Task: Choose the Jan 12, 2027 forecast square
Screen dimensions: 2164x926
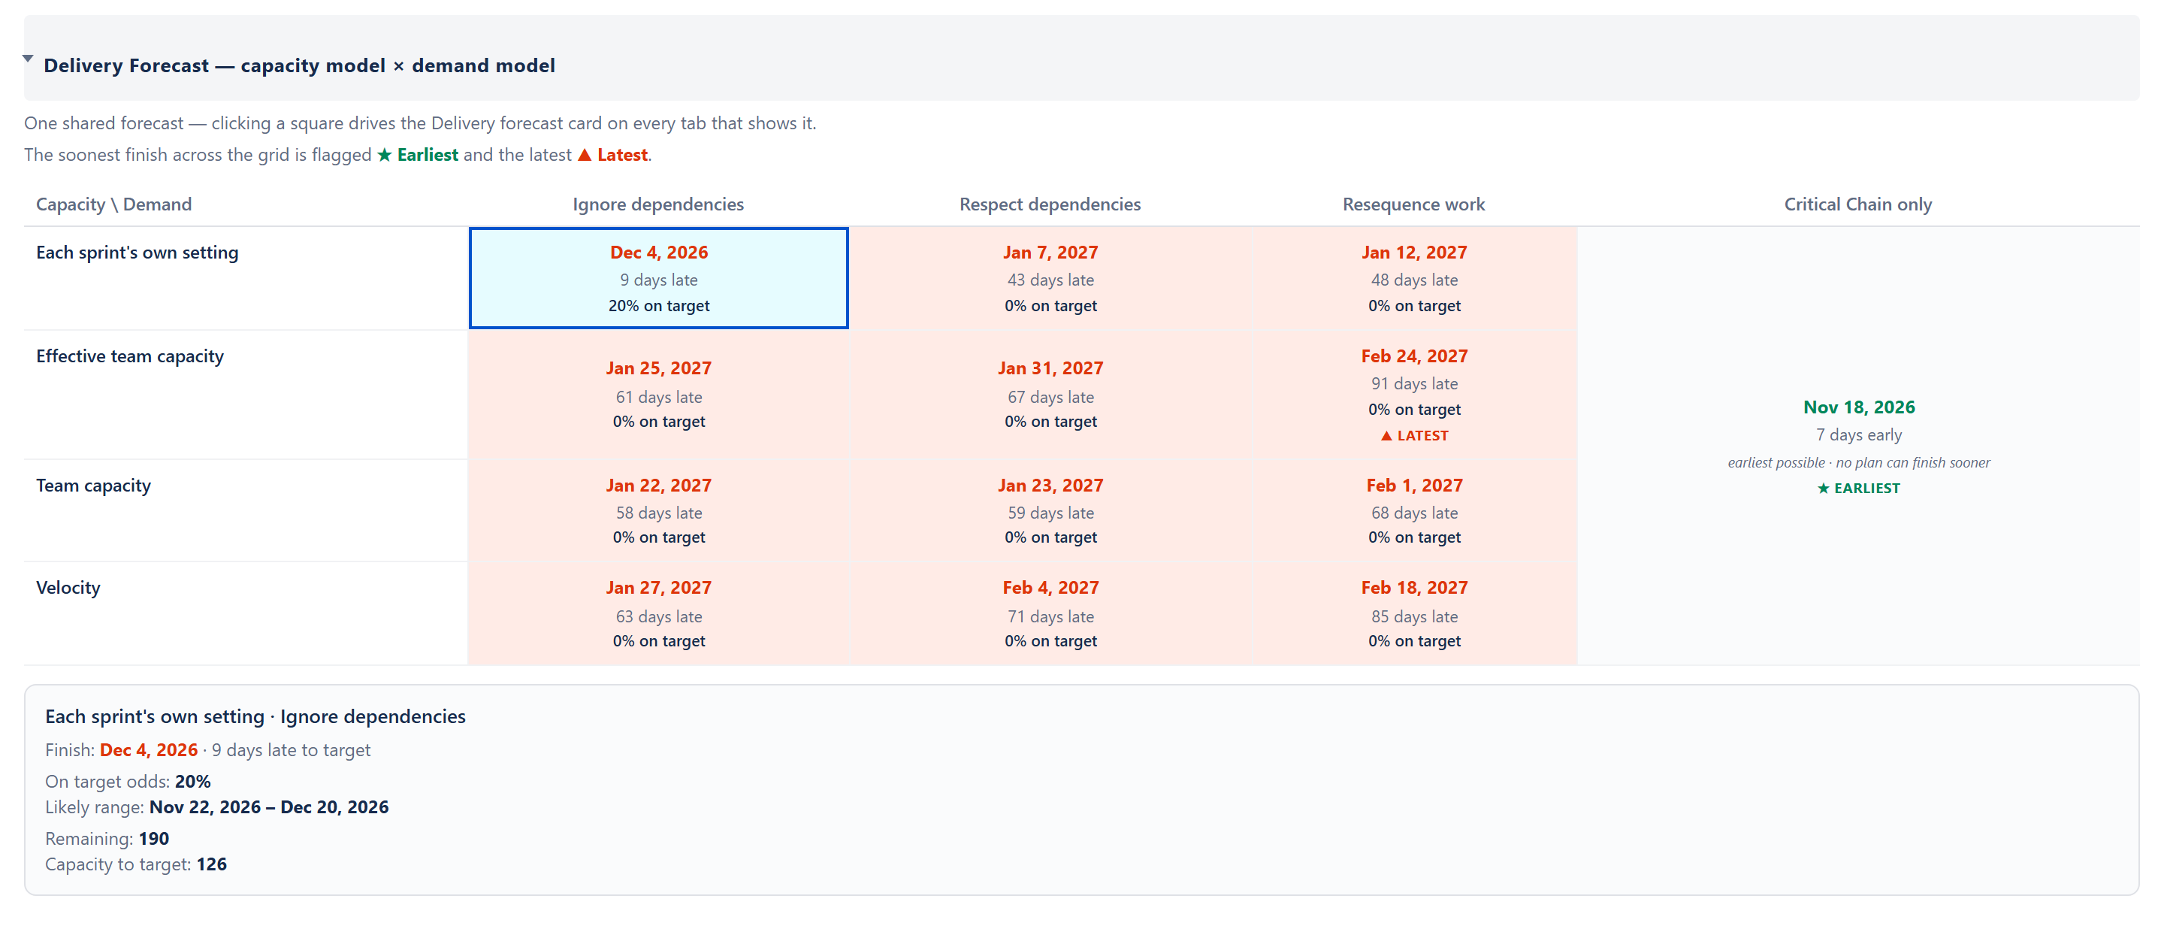Action: click(x=1414, y=278)
